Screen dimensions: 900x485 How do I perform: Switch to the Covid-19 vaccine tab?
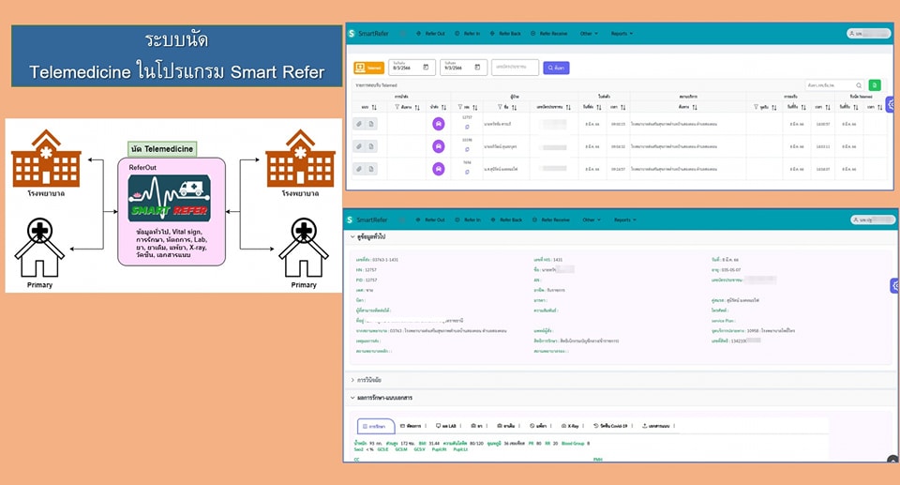pos(612,426)
